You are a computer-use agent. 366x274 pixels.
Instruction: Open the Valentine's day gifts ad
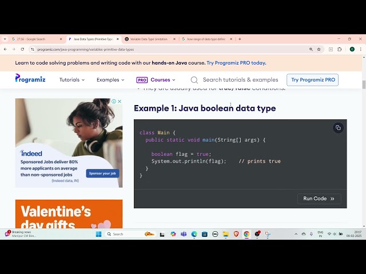pyautogui.click(x=69, y=214)
